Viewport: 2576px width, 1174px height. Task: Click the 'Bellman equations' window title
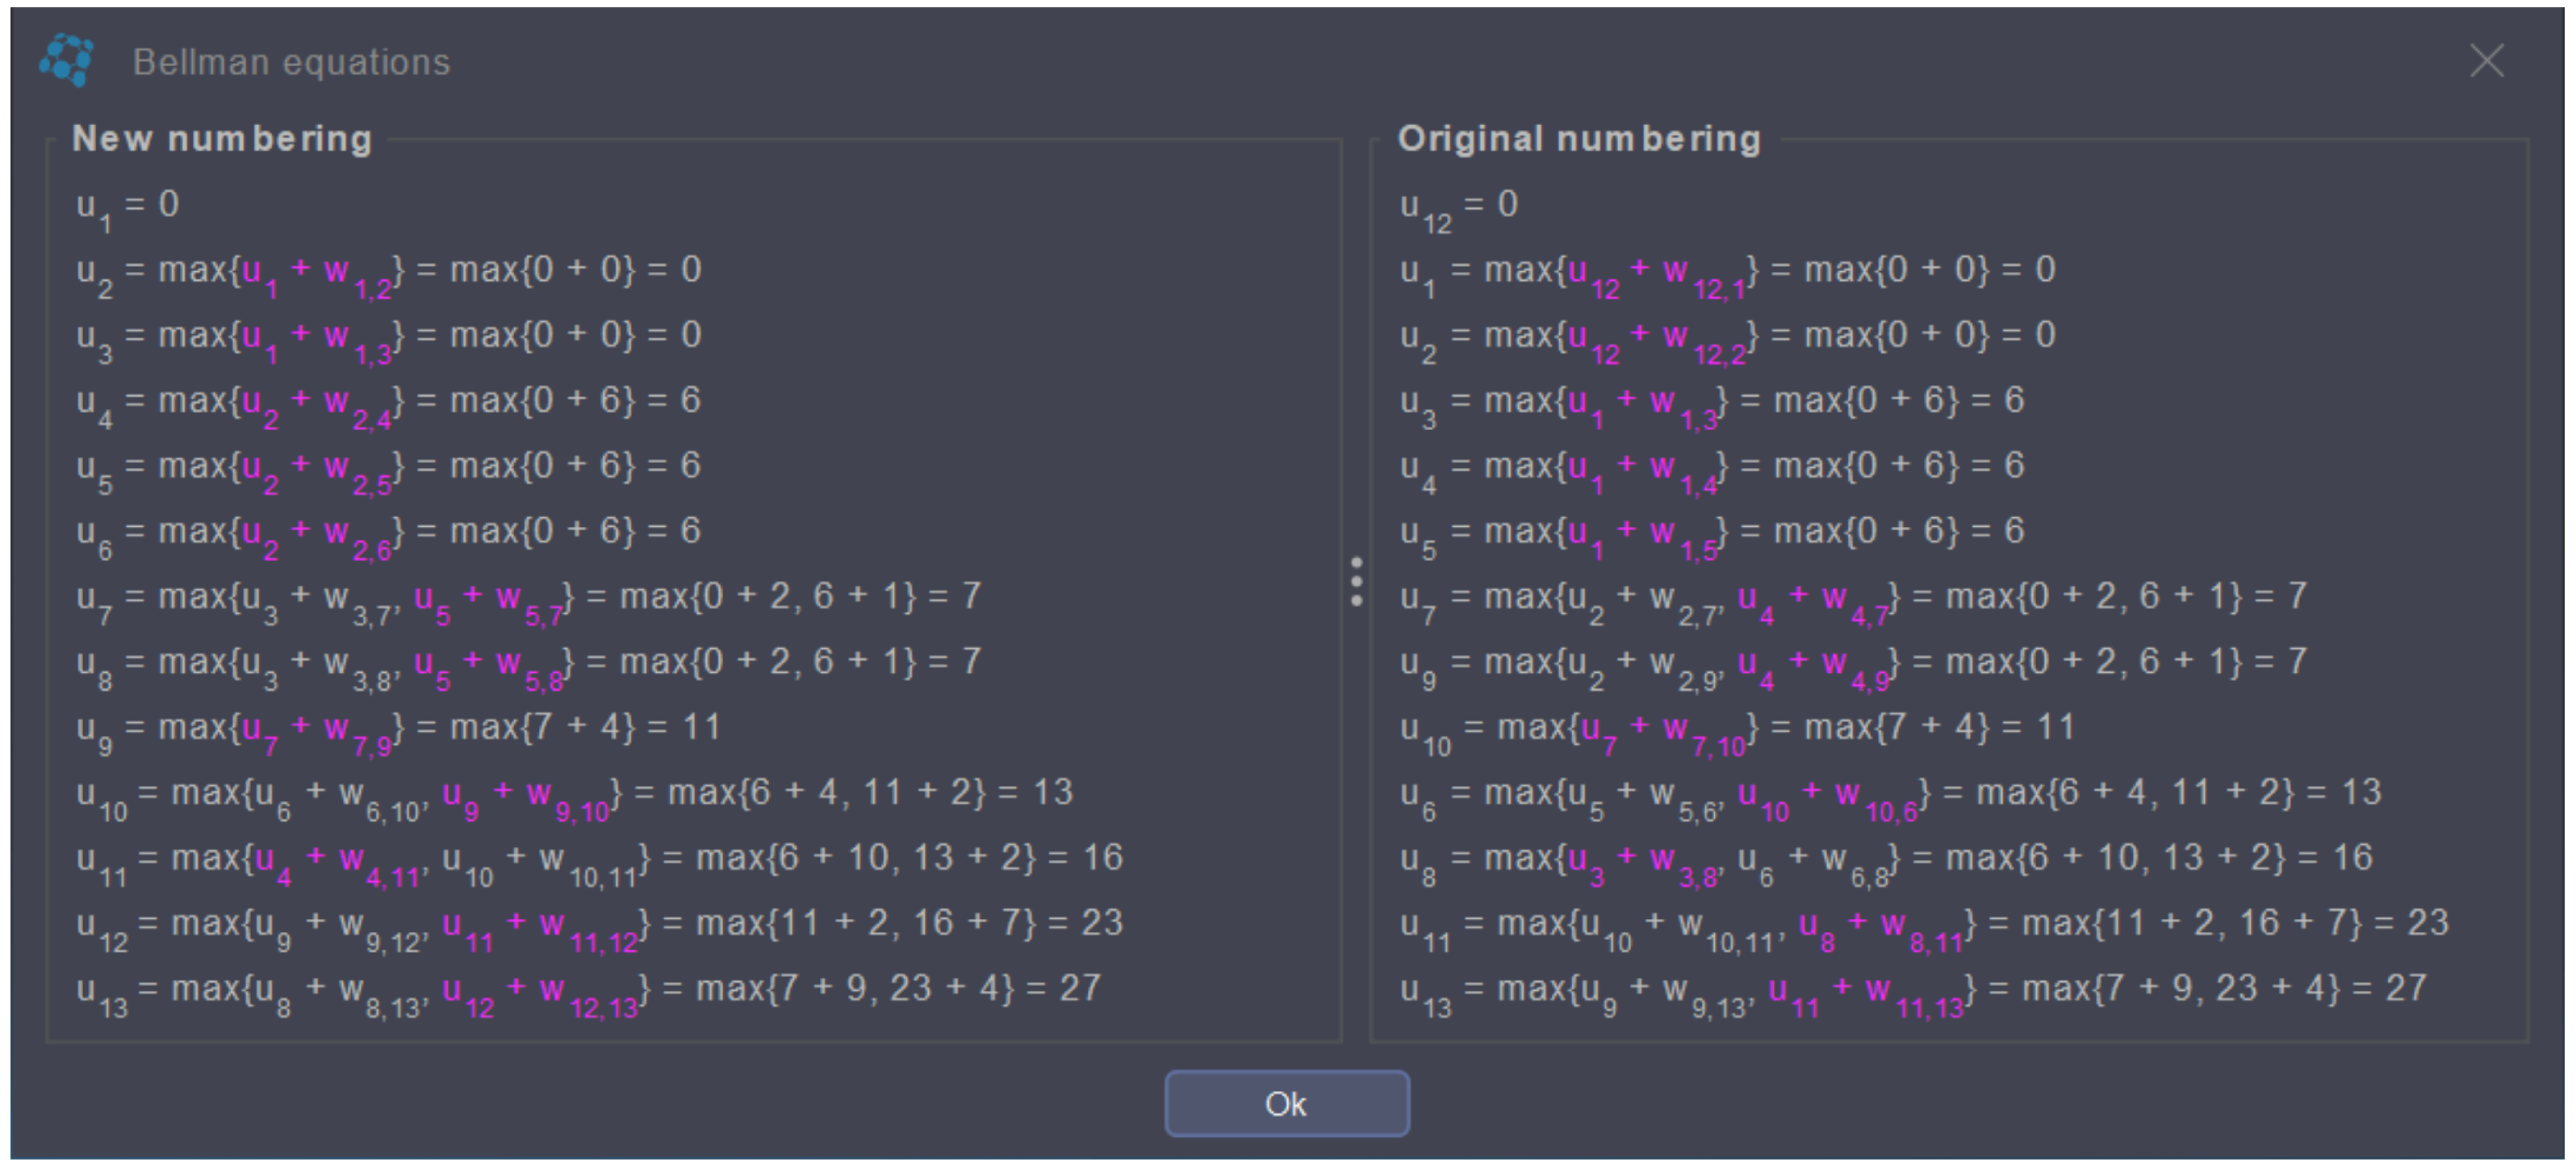pos(291,62)
